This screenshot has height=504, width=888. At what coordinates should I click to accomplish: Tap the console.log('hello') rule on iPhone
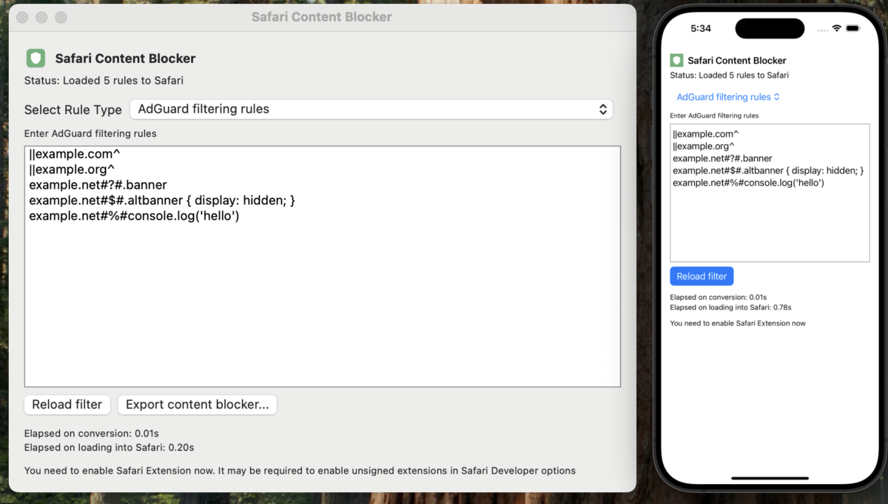[x=748, y=182]
